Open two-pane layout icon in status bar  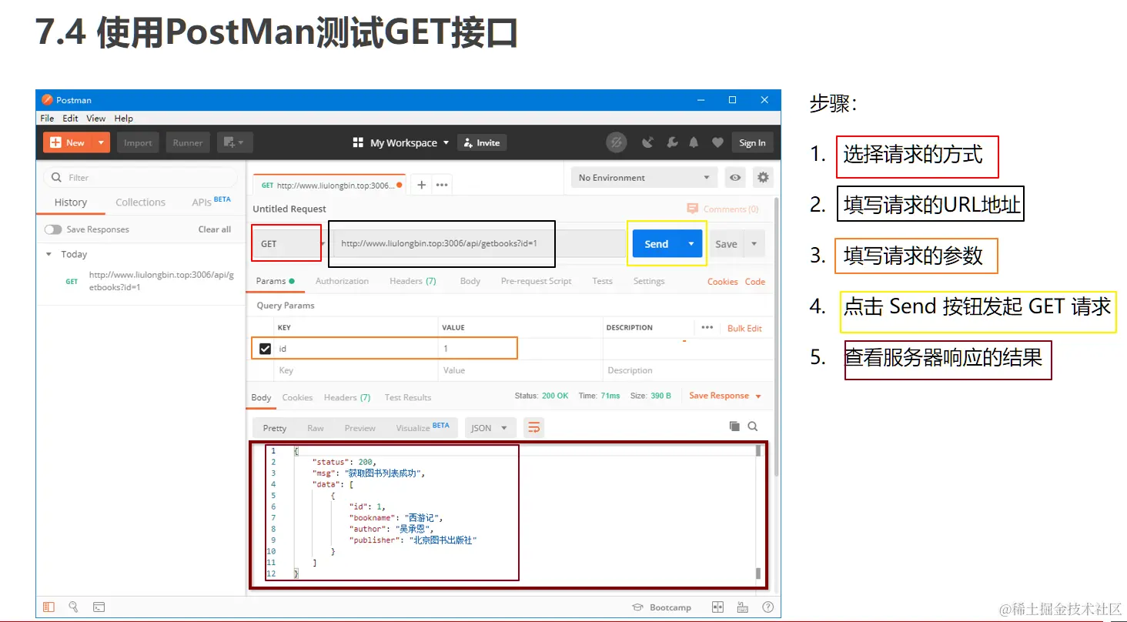pos(717,607)
